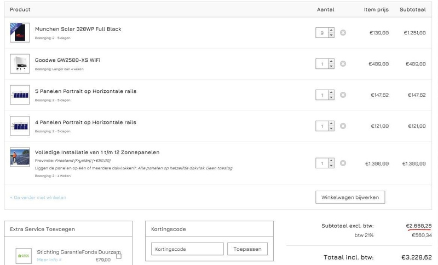Delete 5 Panelen Portrait rails item
Screen dimensions: 438x265
click(343, 95)
